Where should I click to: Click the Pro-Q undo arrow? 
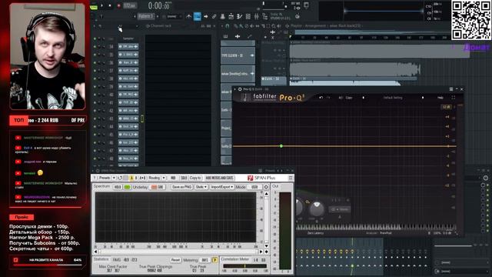(x=321, y=98)
